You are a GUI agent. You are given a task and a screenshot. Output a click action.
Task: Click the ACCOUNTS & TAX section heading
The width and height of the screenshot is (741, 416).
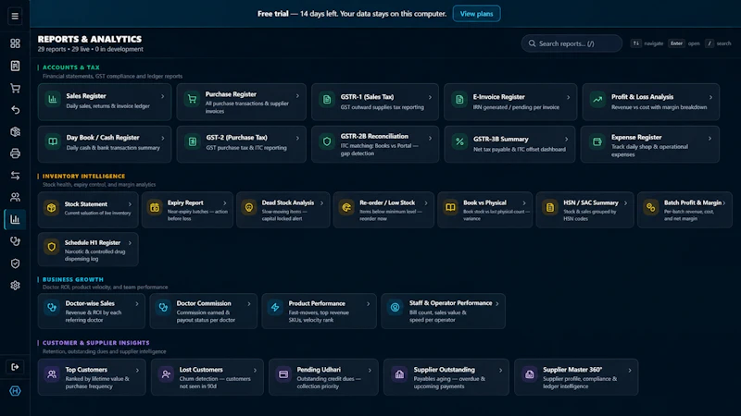point(71,67)
